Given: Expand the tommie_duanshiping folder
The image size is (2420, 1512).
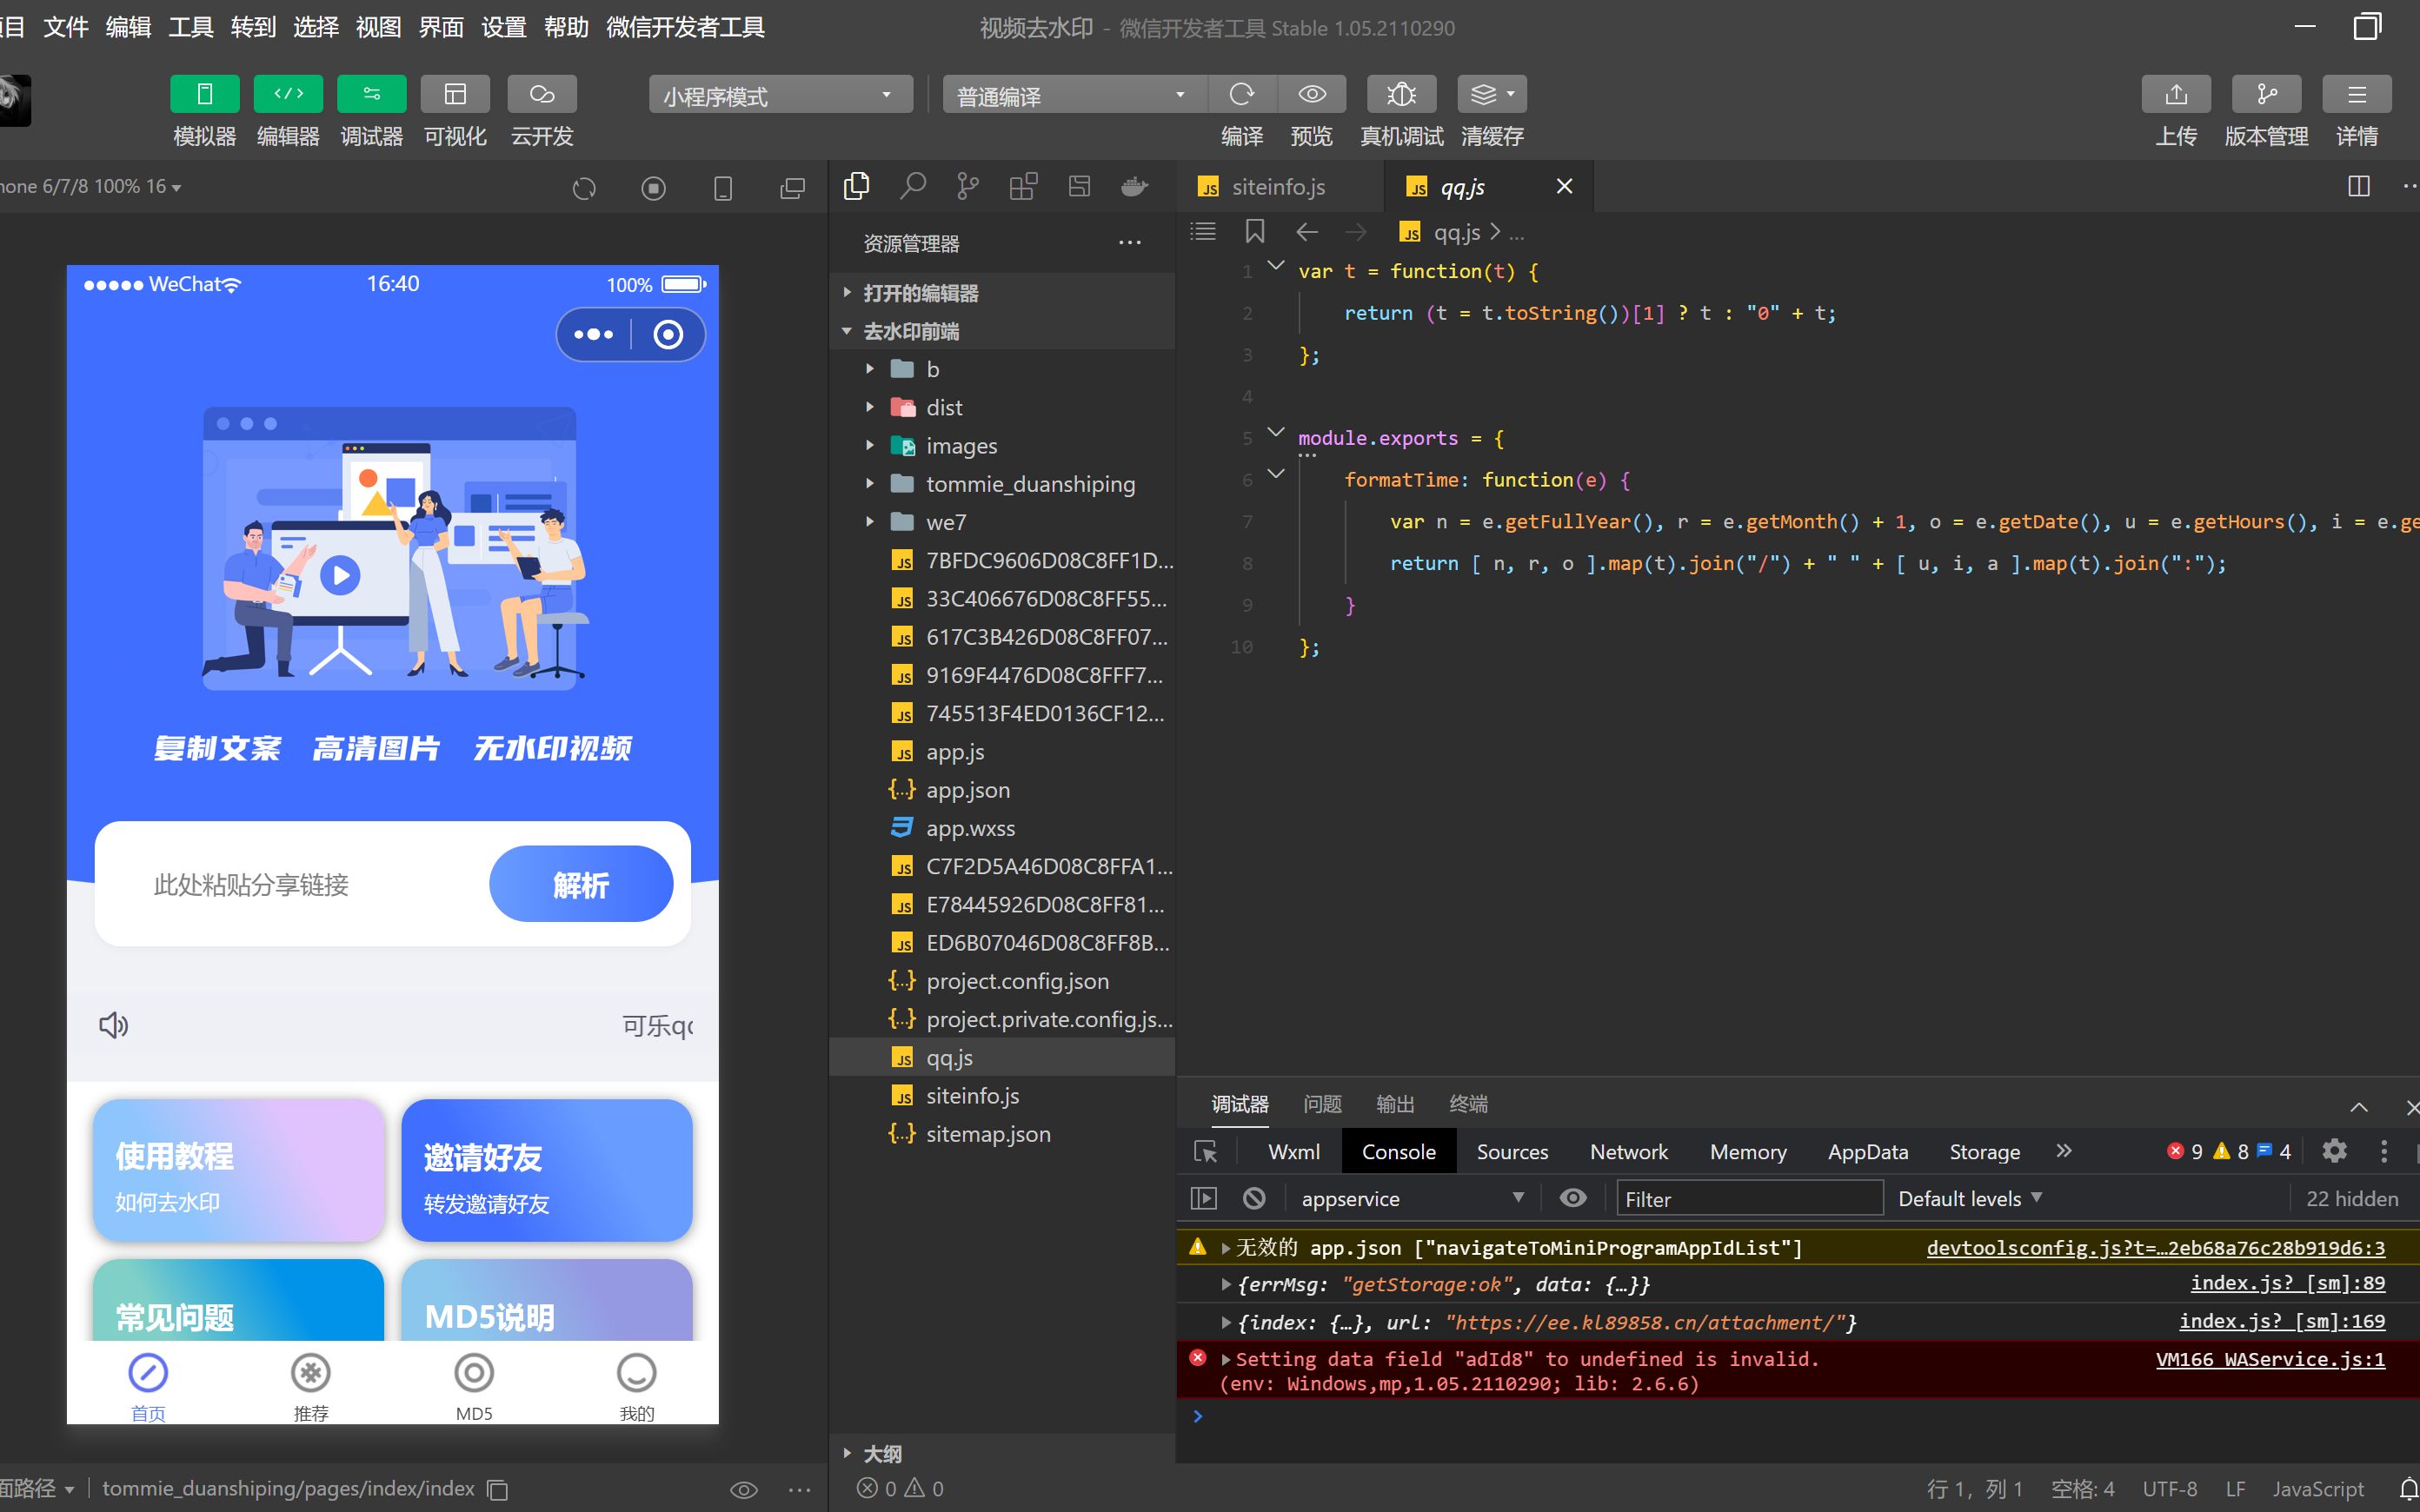Looking at the screenshot, I should (1002, 484).
